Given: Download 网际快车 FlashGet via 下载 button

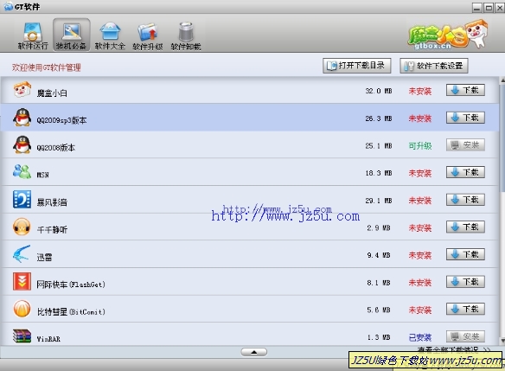Looking at the screenshot, I should (x=465, y=282).
